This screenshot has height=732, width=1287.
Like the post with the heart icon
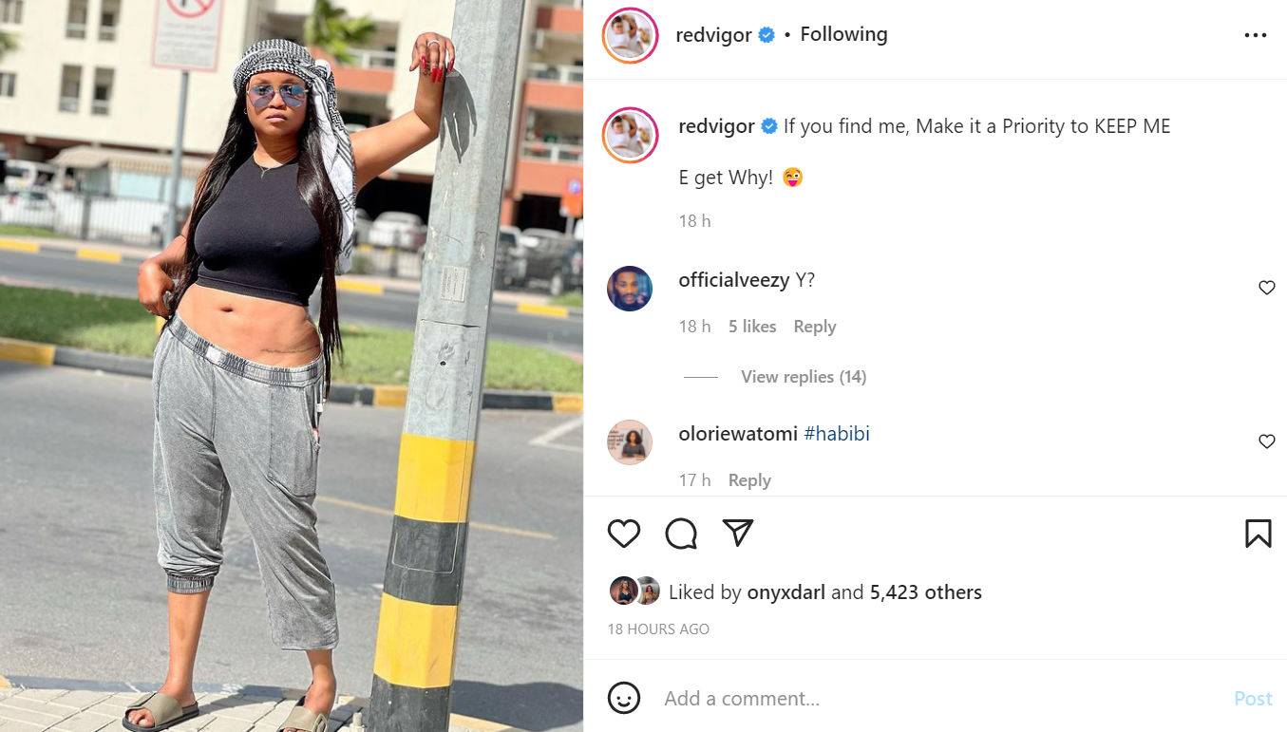point(624,534)
